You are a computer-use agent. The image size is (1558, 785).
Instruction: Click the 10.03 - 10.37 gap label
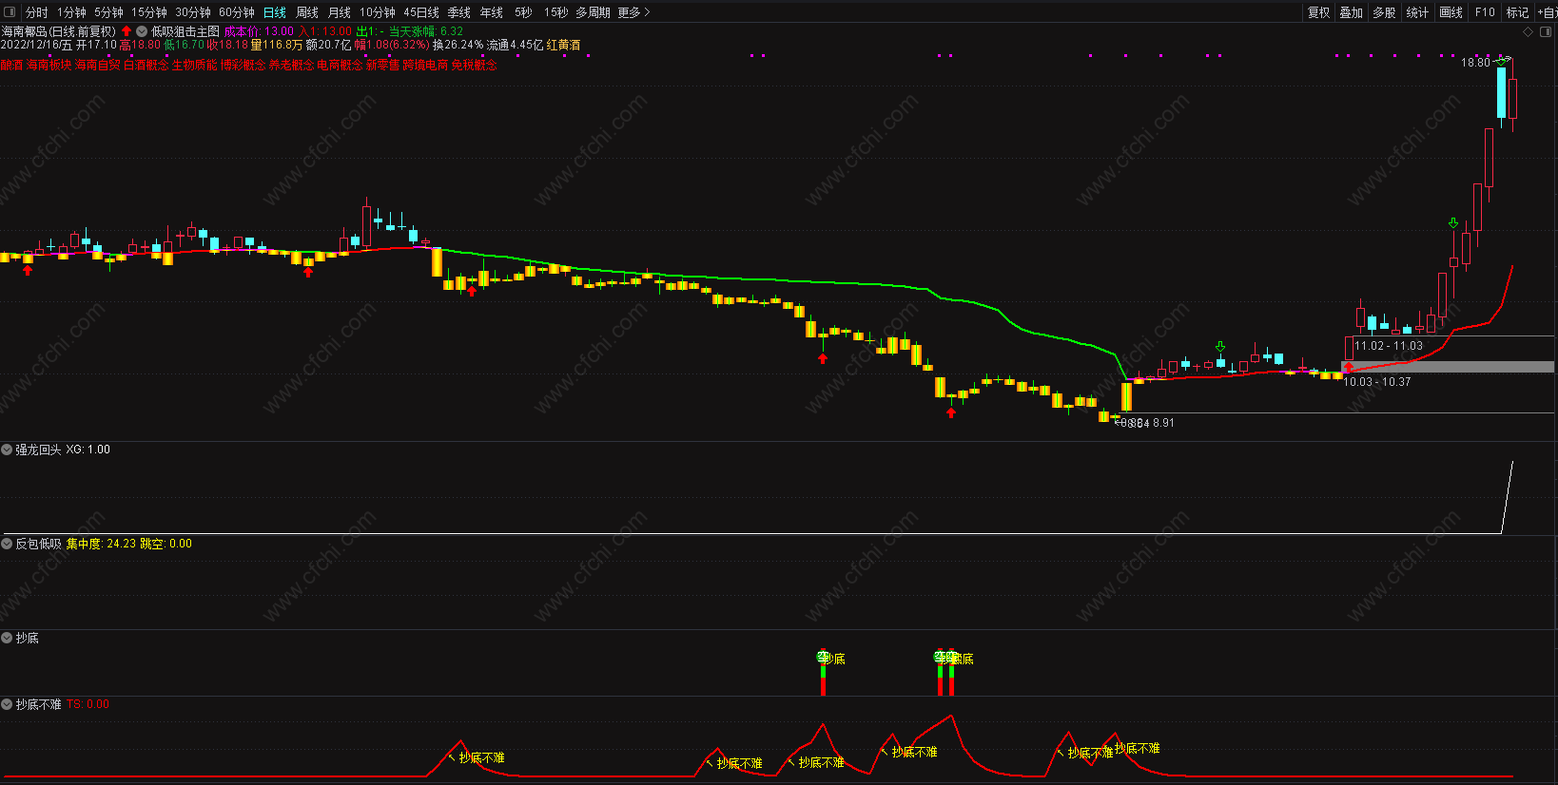(x=1377, y=382)
